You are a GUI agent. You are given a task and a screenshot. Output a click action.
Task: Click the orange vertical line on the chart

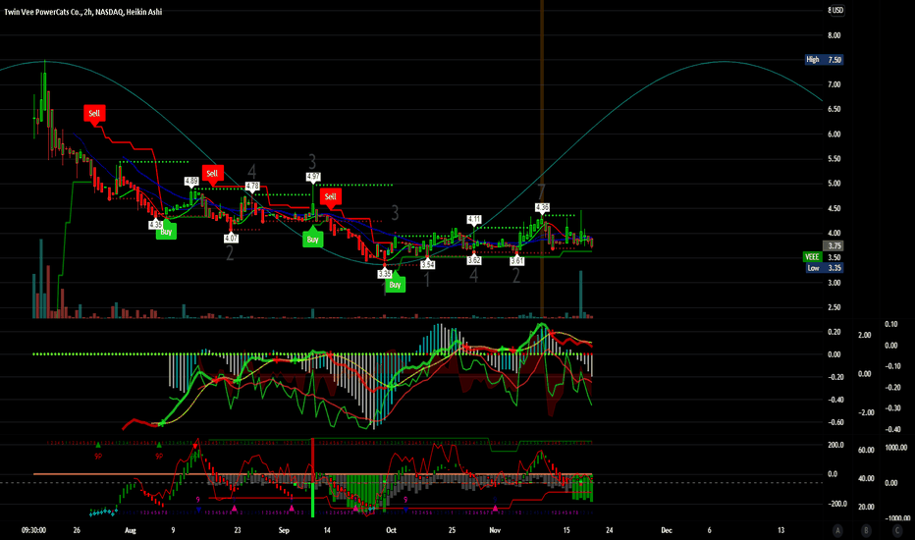point(542,158)
